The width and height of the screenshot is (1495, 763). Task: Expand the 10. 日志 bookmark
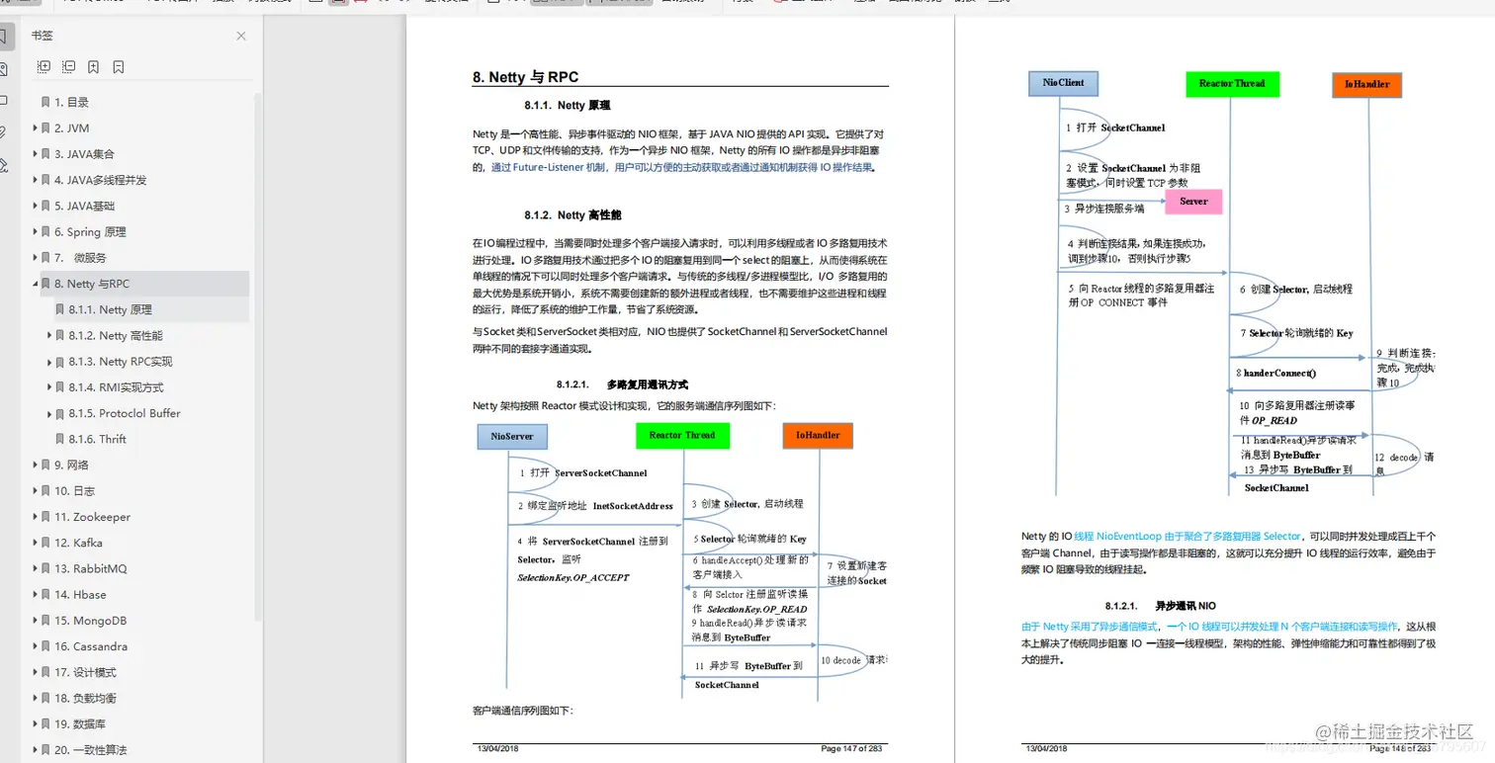tap(35, 490)
